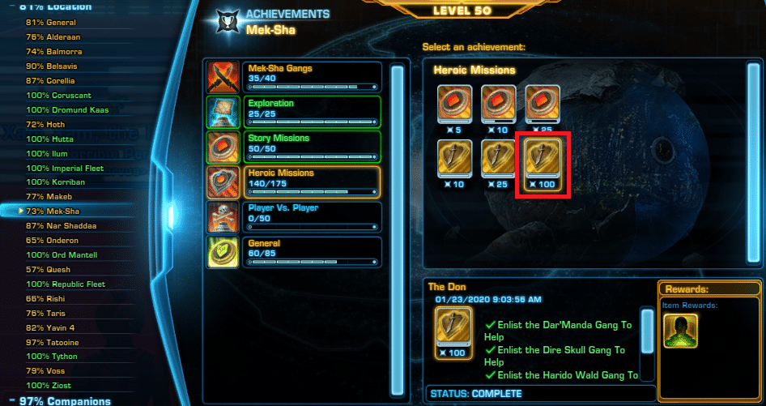
Task: Open the 97% Tatooine location entry
Action: 53,342
